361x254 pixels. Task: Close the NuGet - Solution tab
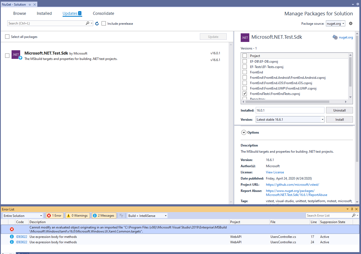(x=35, y=5)
